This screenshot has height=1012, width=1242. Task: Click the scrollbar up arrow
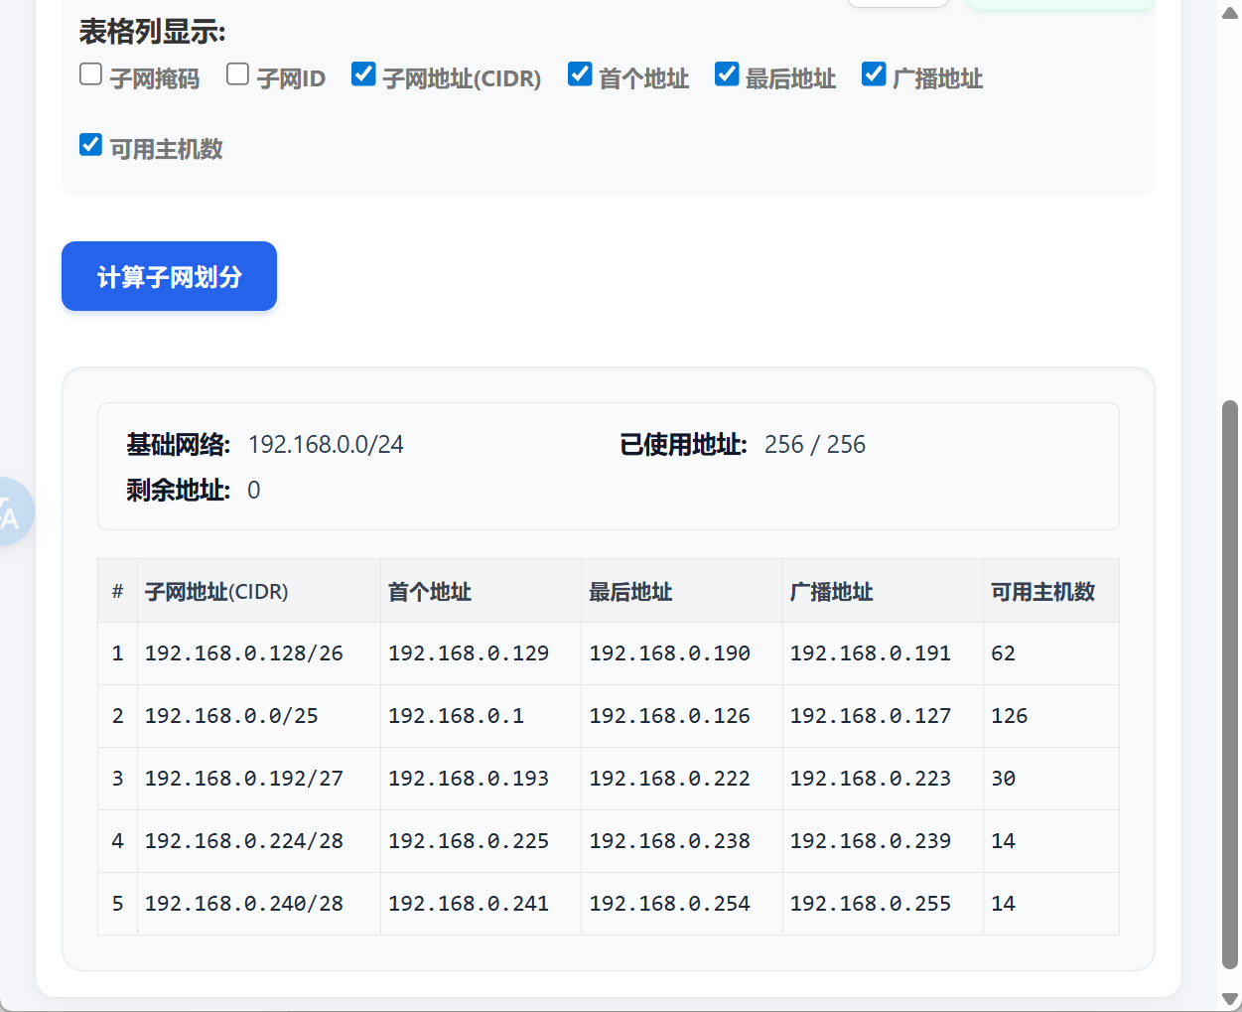pyautogui.click(x=1230, y=12)
